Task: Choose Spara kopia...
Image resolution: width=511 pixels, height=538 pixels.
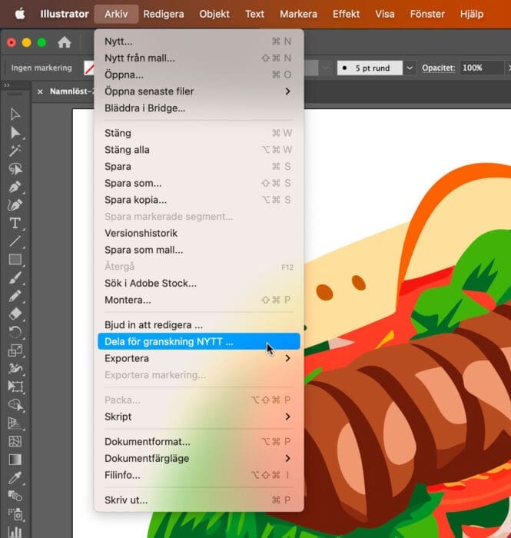Action: coord(199,200)
